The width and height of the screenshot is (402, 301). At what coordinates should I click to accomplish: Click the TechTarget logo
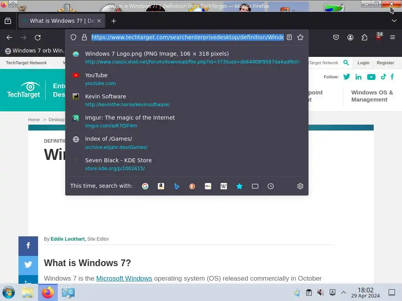24,91
